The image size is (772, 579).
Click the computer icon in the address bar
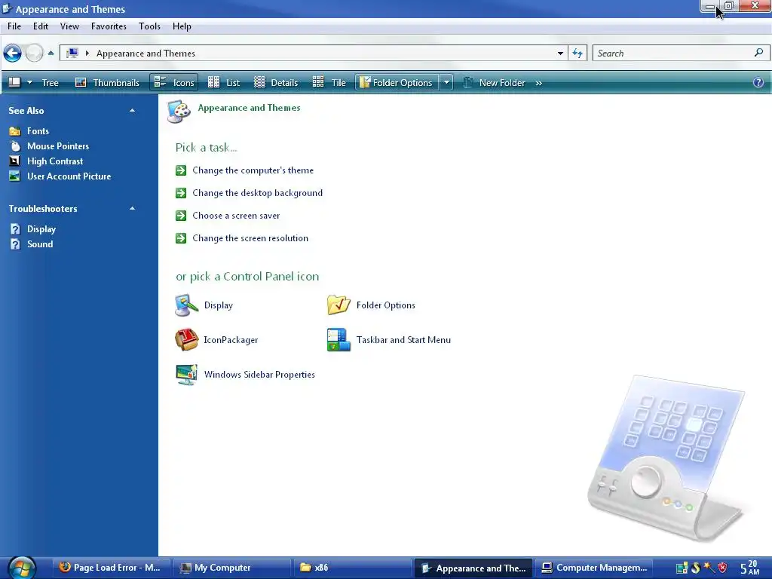click(72, 54)
